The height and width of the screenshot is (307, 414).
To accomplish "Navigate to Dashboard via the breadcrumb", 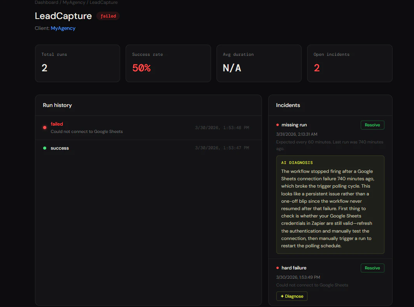I will (x=46, y=2).
